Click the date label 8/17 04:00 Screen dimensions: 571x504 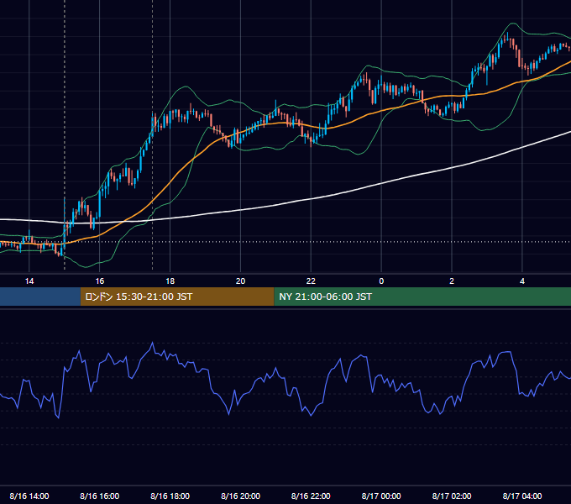pos(522,496)
